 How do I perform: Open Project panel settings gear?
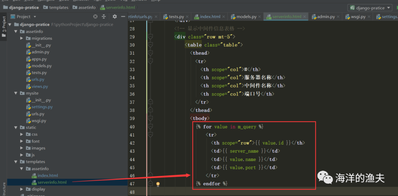115,17
